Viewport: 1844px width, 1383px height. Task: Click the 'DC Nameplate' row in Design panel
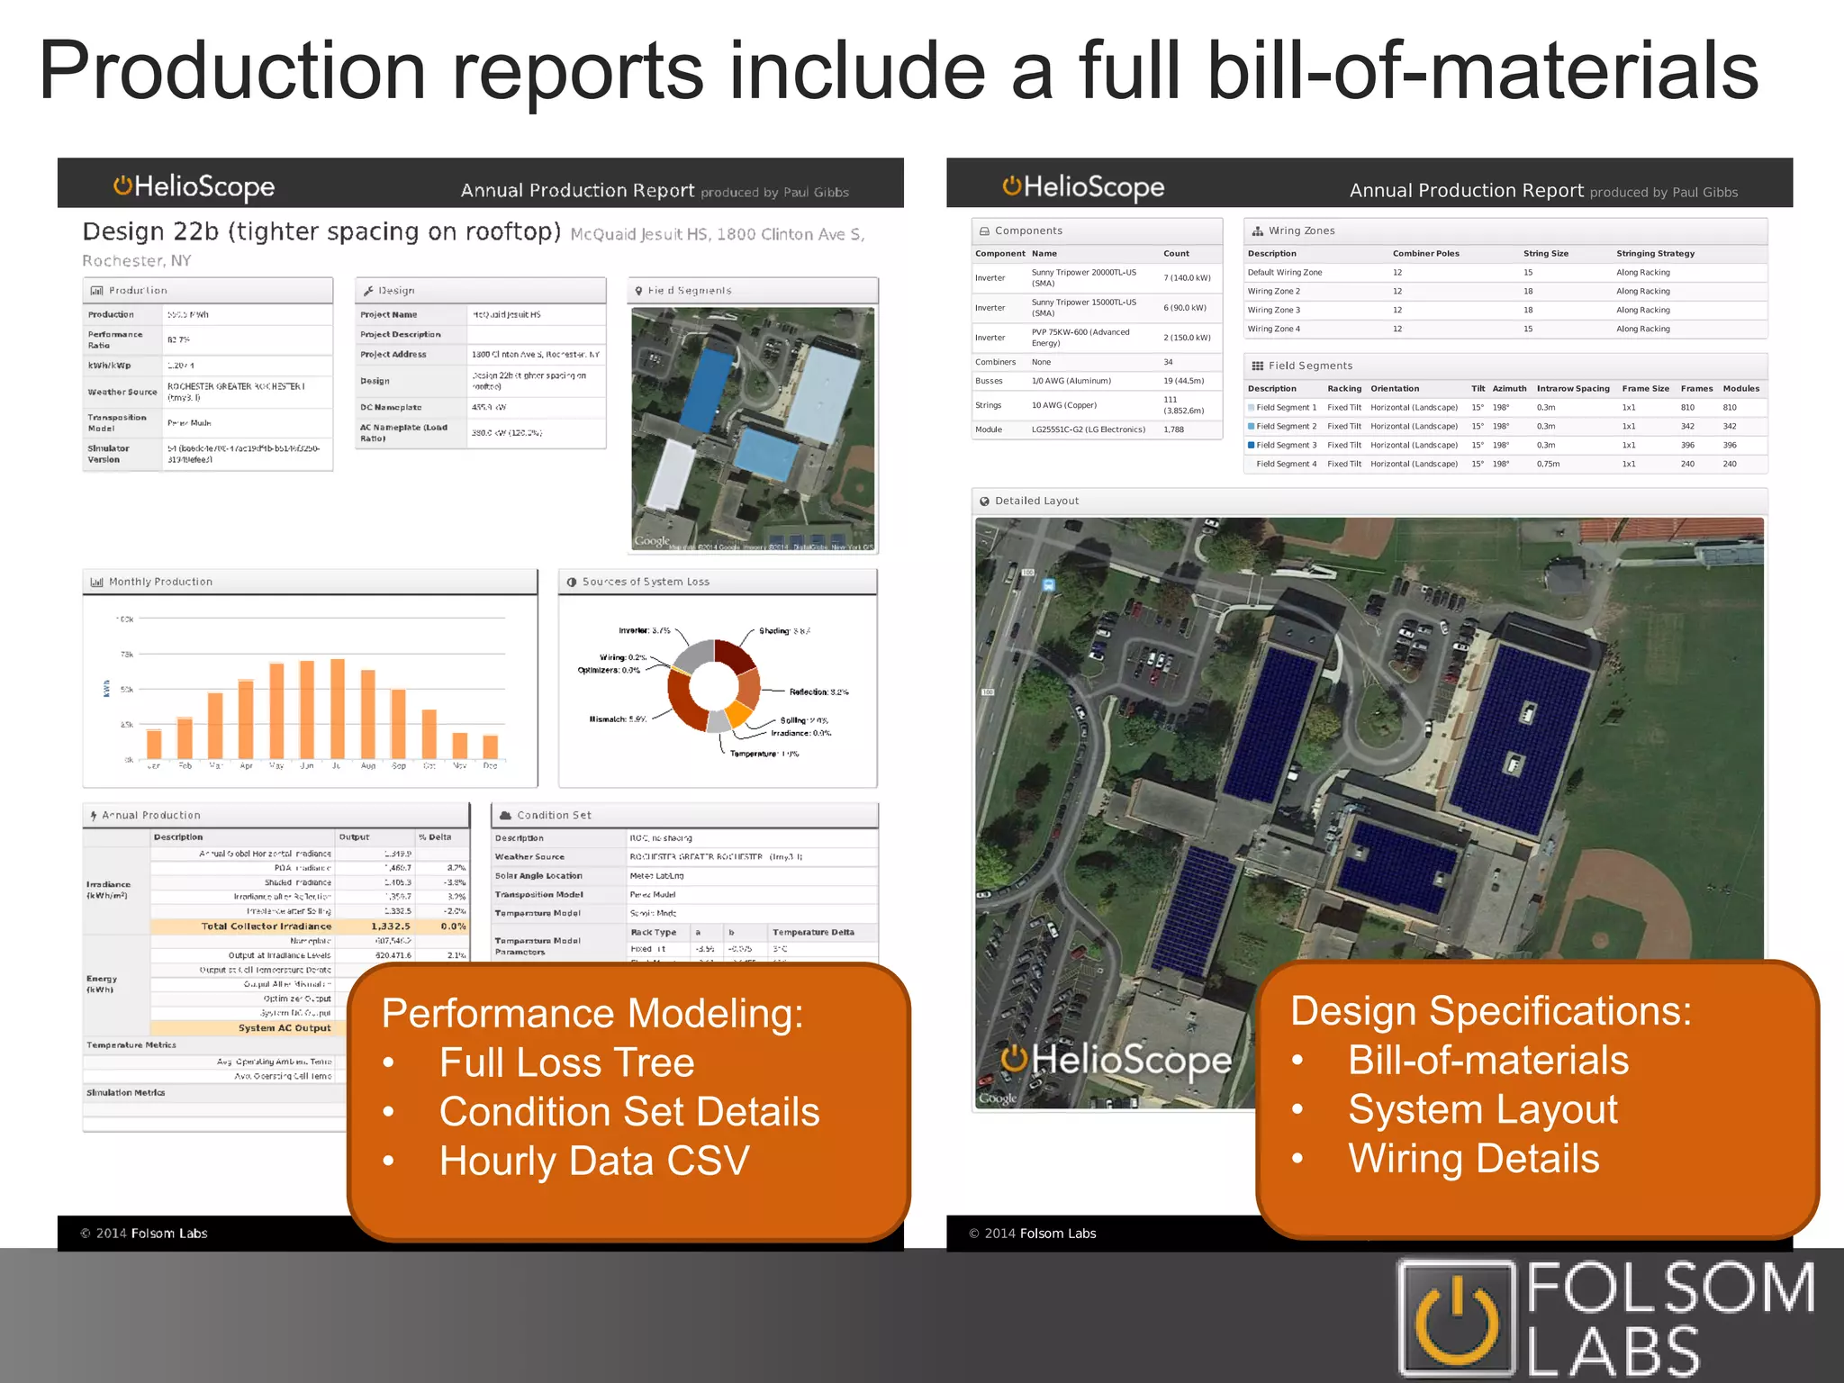481,408
